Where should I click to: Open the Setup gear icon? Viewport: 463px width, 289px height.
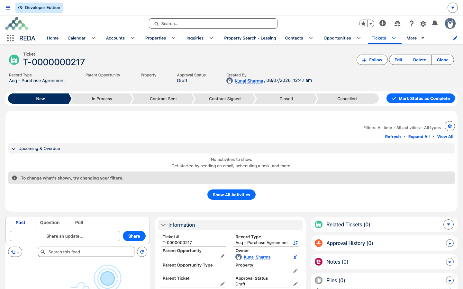pyautogui.click(x=423, y=23)
